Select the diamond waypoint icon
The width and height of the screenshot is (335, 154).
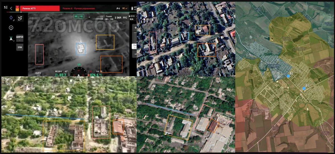(x=11, y=18)
